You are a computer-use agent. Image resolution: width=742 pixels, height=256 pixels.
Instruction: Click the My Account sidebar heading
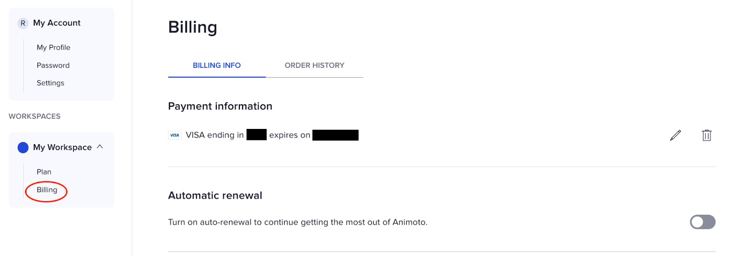coord(57,23)
